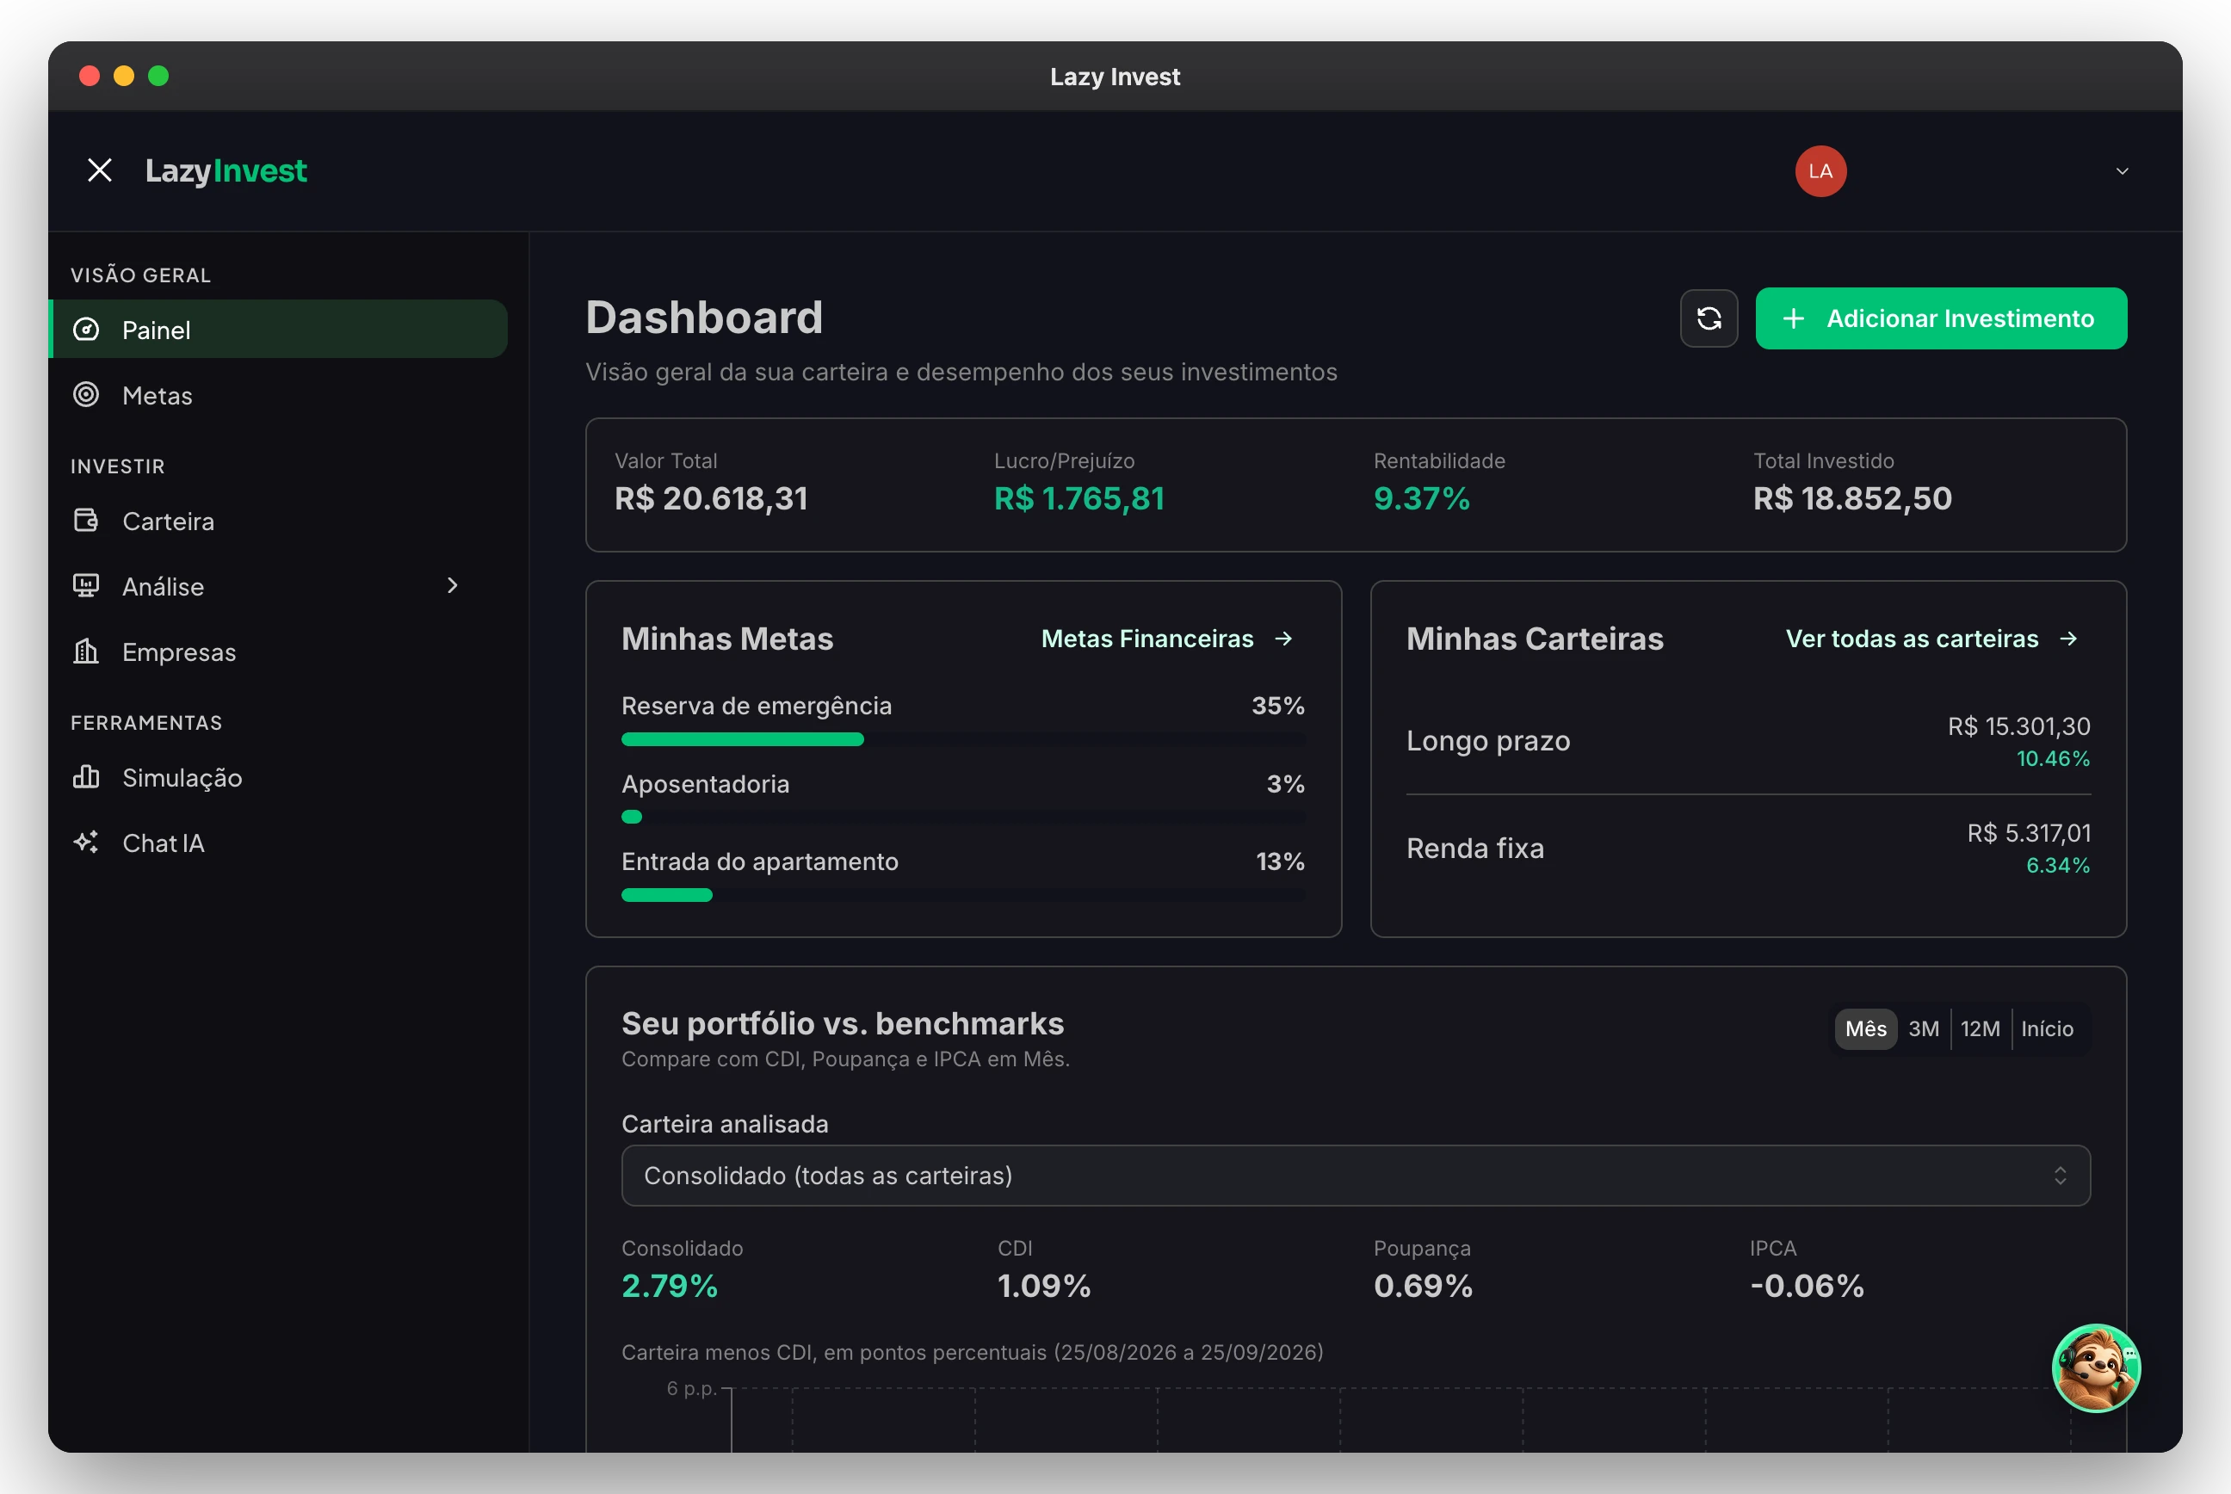Click the Simulação chart icon

tap(87, 776)
